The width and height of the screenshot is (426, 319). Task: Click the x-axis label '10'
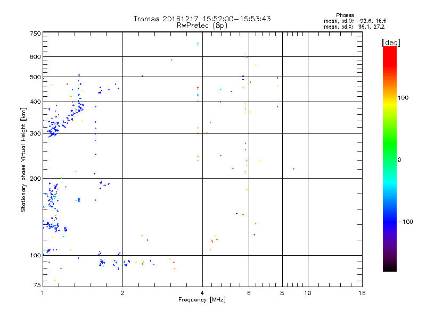[308, 293]
